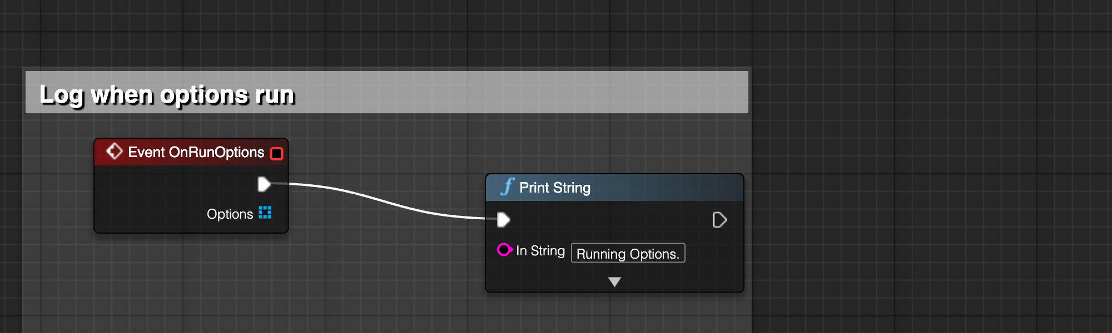Screen dimensions: 1112x333
Task: Click the magenta In String pin
Action: pyautogui.click(x=504, y=250)
